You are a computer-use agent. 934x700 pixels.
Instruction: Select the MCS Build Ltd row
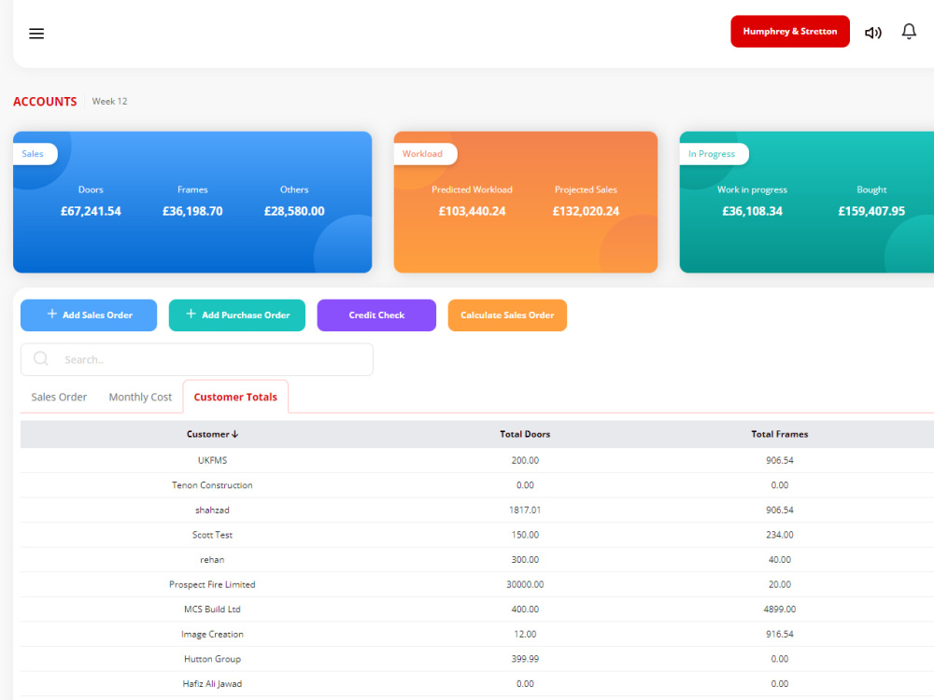coord(477,609)
